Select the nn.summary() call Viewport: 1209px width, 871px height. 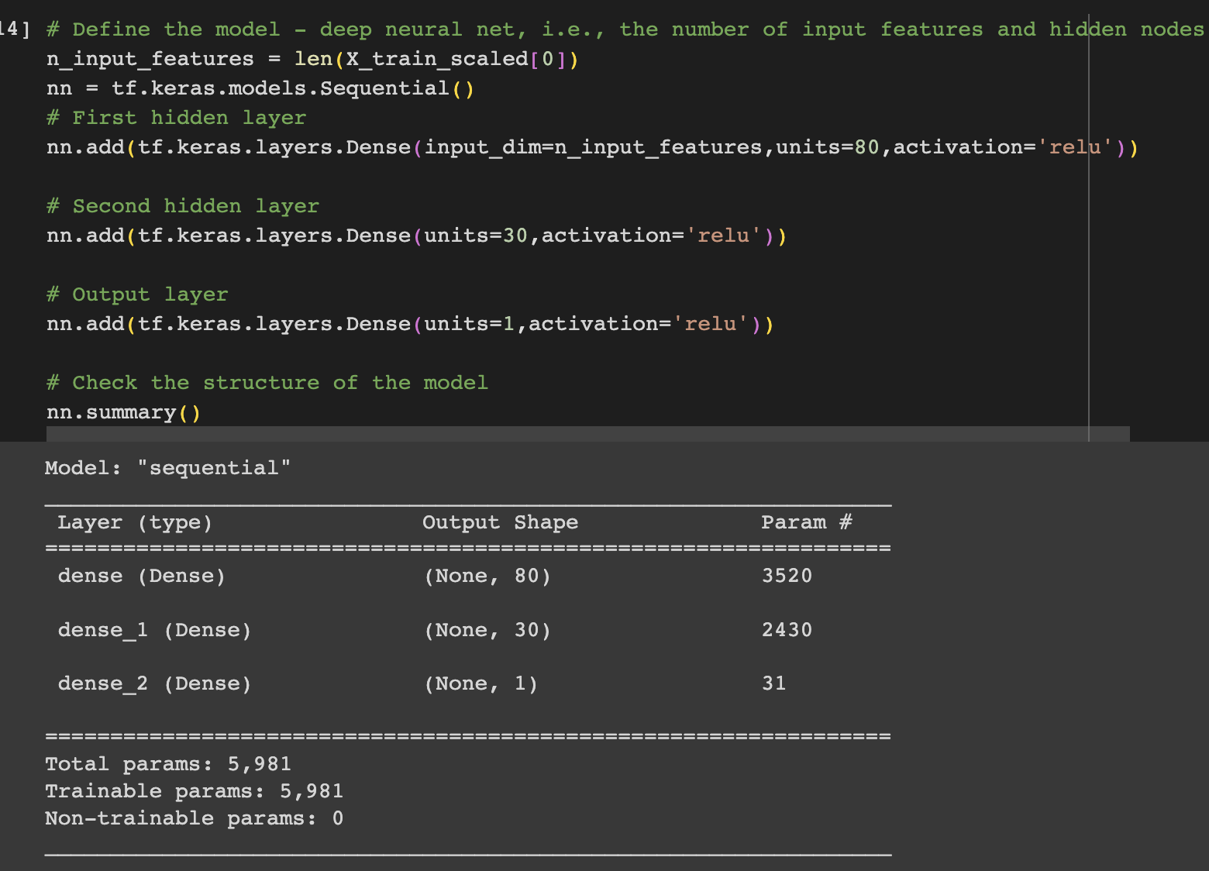tap(122, 412)
